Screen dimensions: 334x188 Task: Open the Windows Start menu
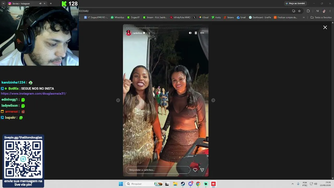[121, 184]
